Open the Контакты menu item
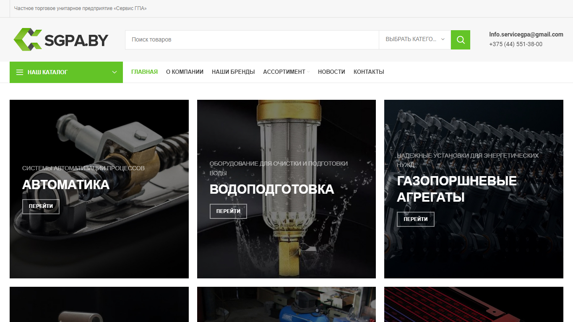The image size is (573, 322). [x=369, y=72]
